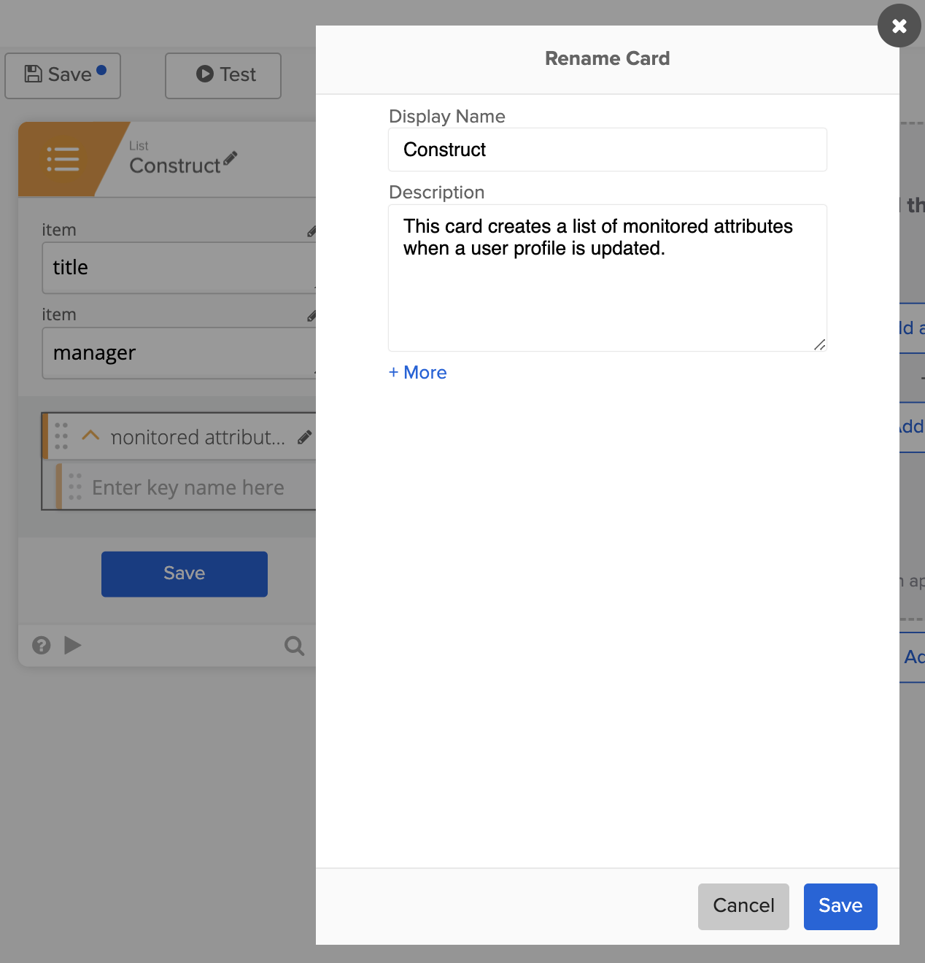
Task: Edit the first item with its pencil icon
Action: pyautogui.click(x=311, y=232)
